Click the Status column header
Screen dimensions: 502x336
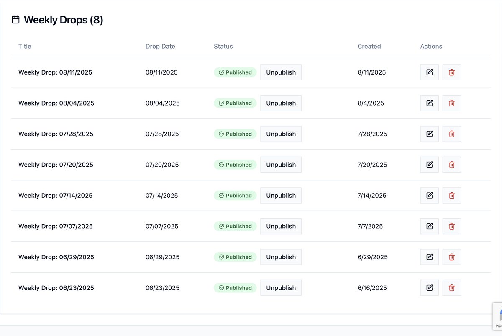(x=223, y=46)
